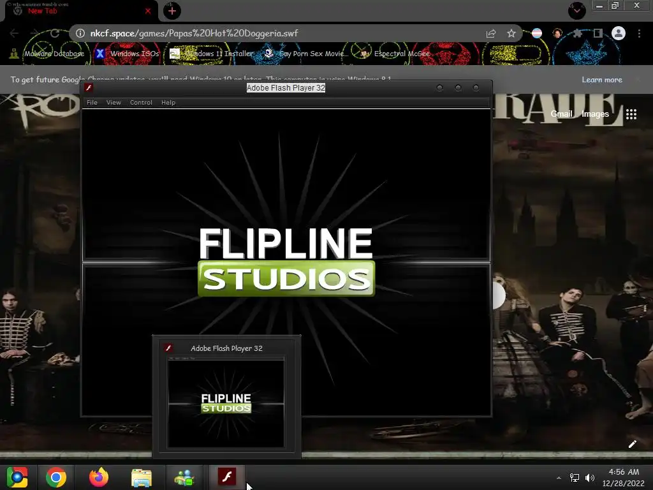Open Gmail link on New Tab page
This screenshot has width=653, height=490.
[561, 114]
